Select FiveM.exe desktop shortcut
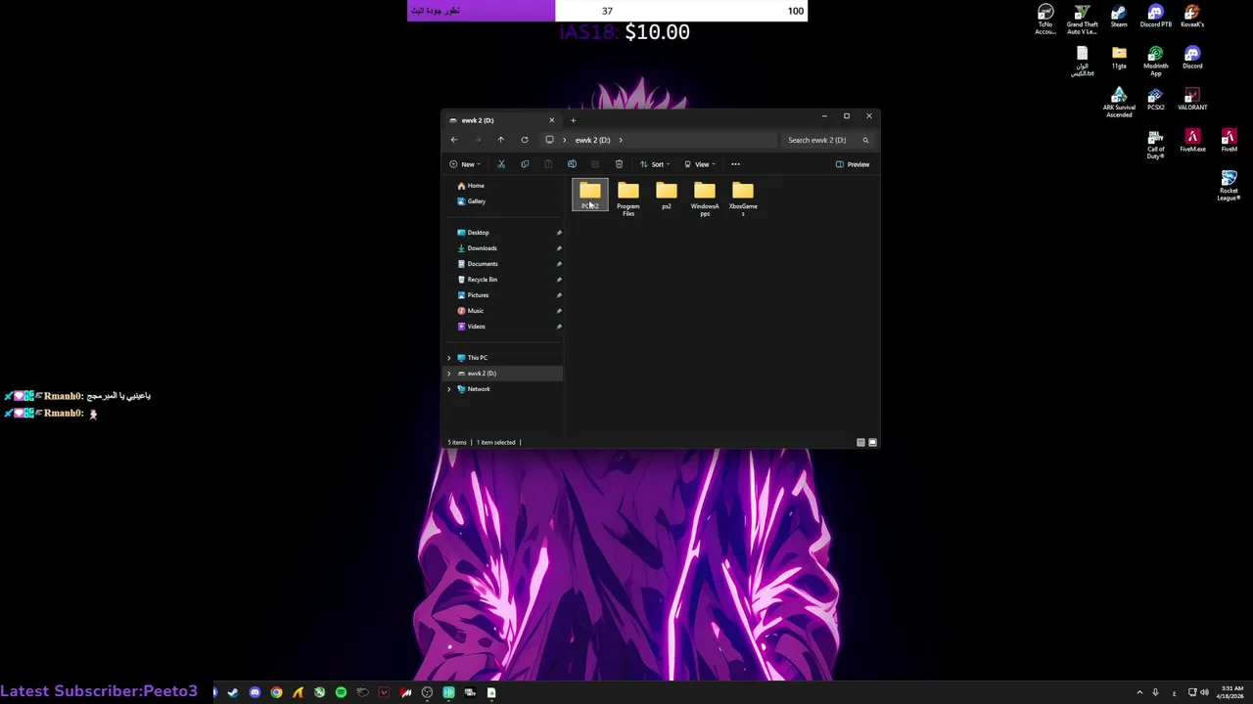This screenshot has width=1253, height=704. (1192, 141)
